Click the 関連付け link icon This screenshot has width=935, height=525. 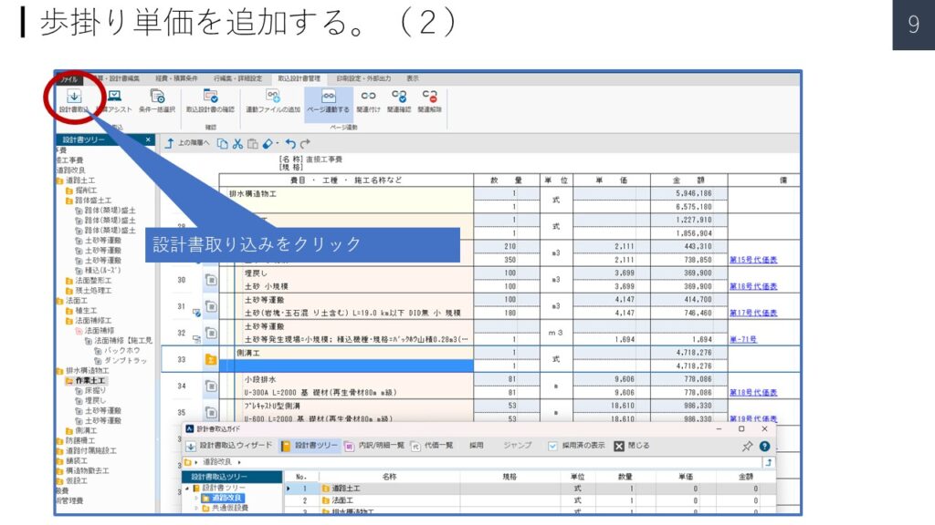(368, 97)
